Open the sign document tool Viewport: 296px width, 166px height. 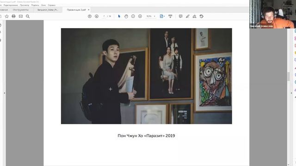[194, 17]
